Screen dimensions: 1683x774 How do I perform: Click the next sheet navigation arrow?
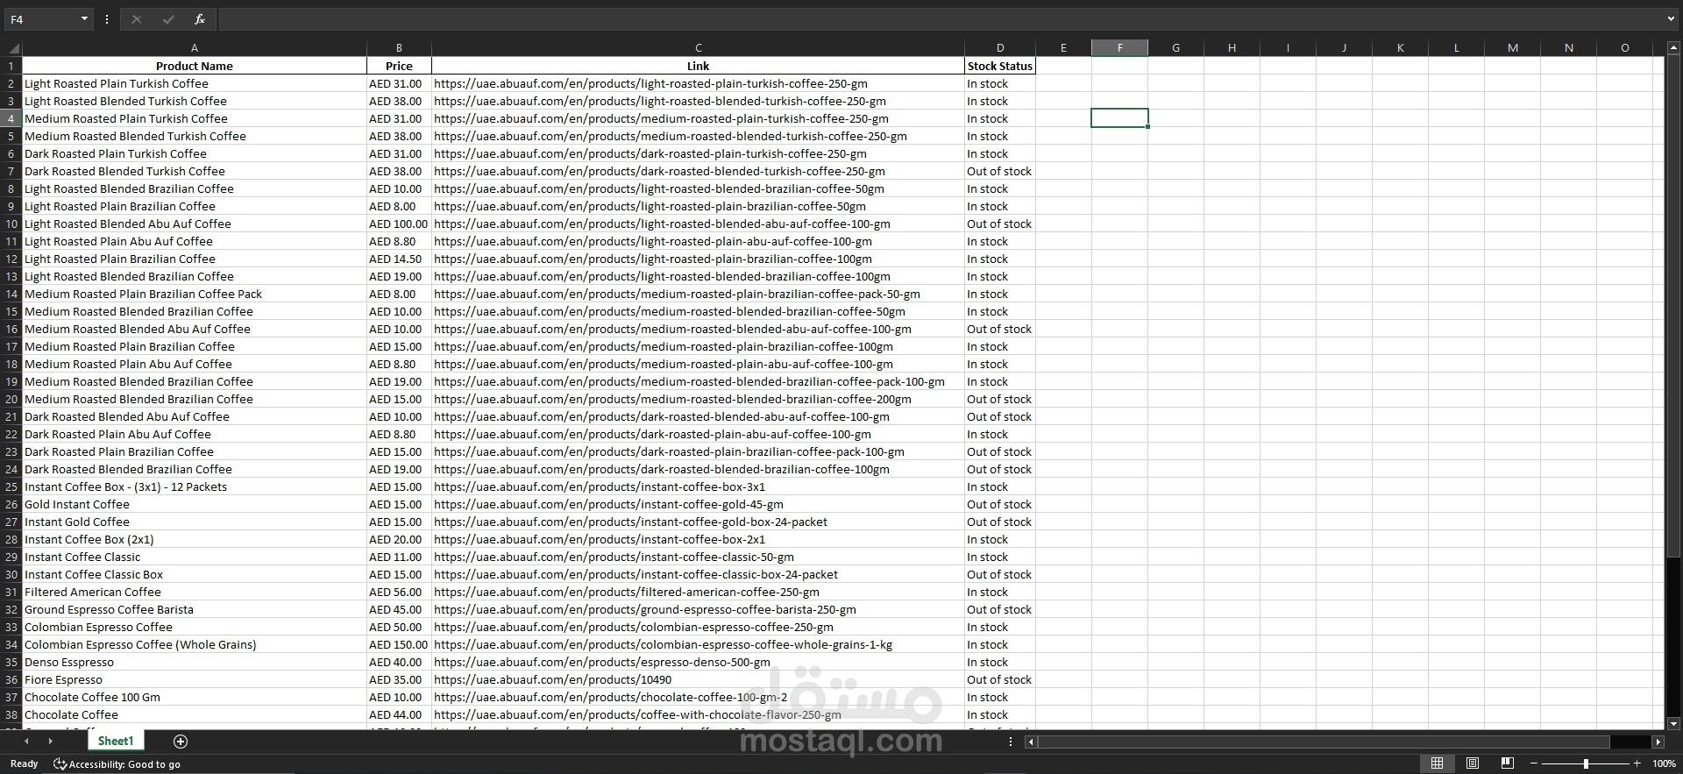(x=50, y=742)
